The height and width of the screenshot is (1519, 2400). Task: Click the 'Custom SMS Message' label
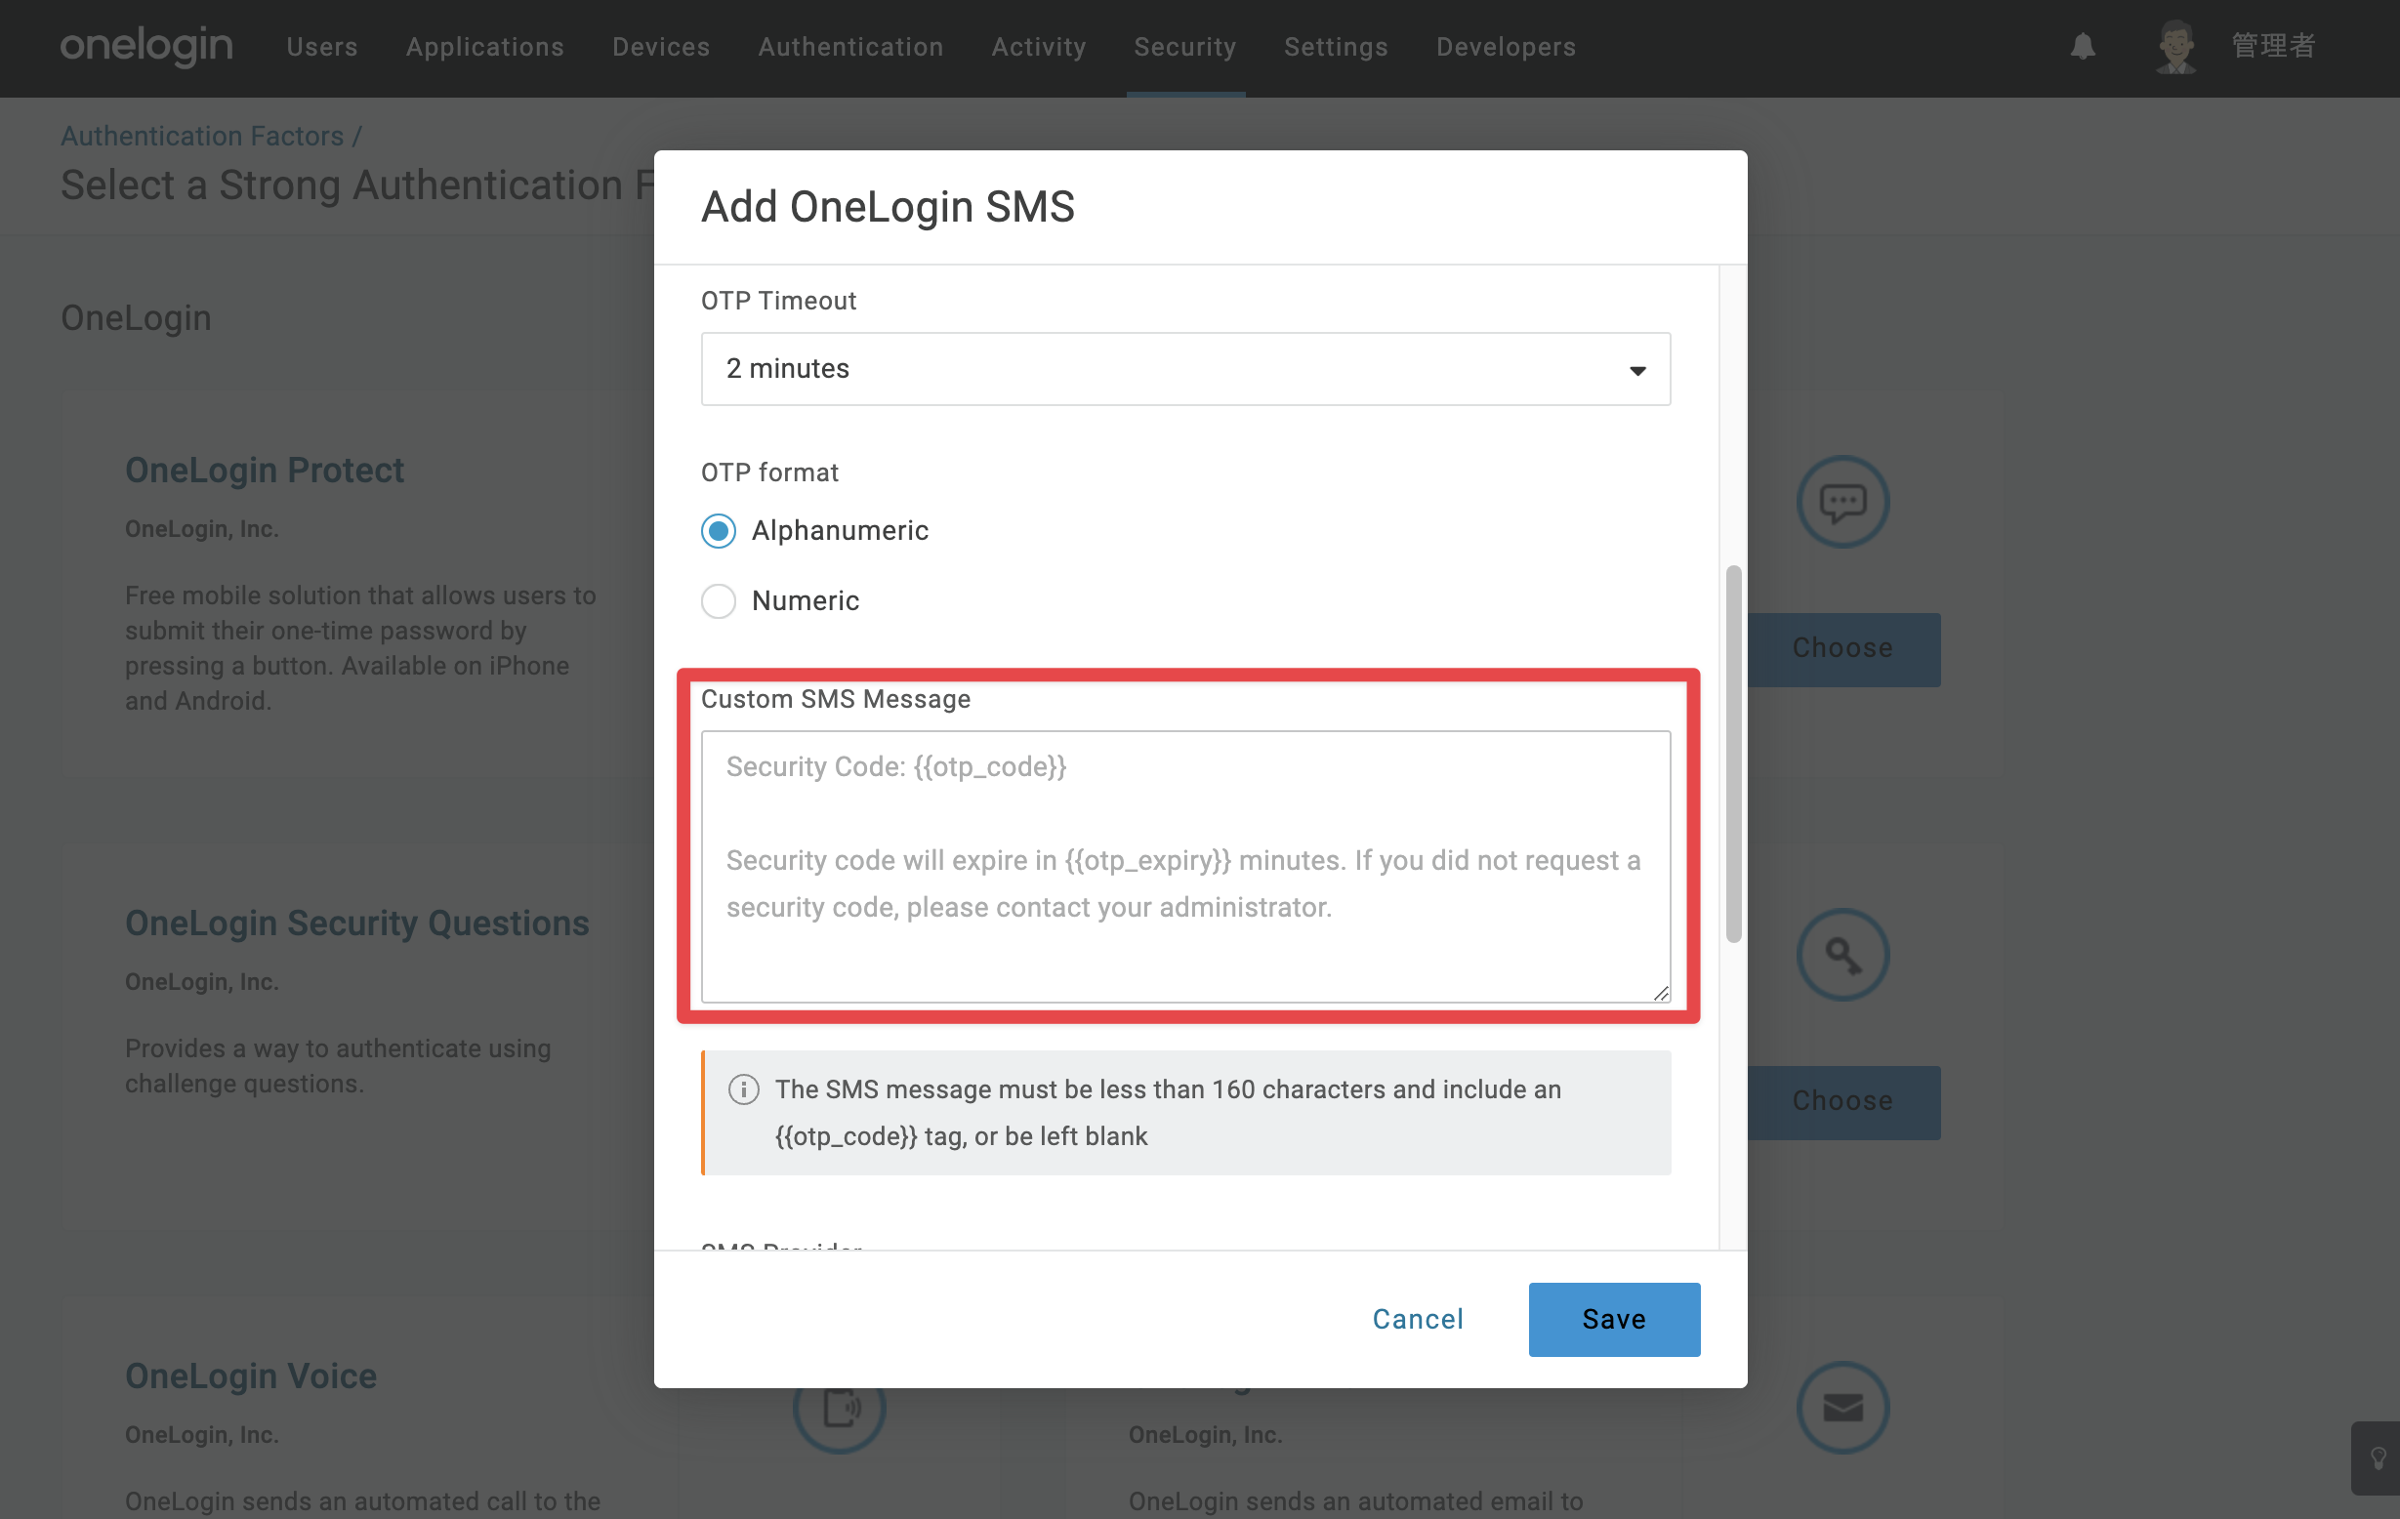(835, 698)
